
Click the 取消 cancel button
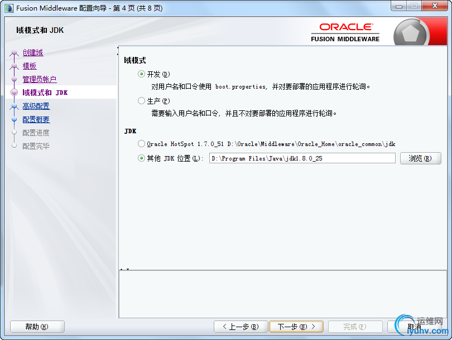414,327
